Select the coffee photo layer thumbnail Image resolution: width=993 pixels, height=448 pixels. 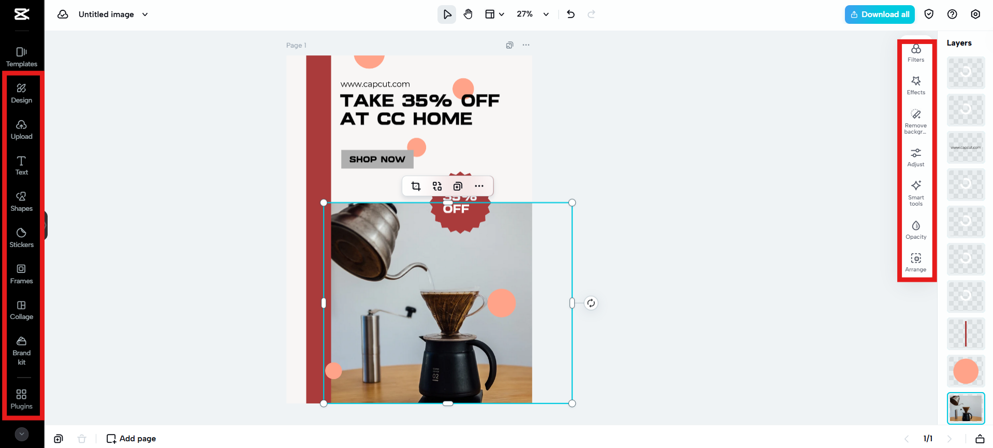966,408
